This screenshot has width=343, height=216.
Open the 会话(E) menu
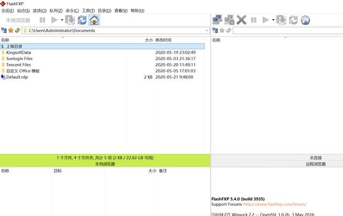coord(8,11)
